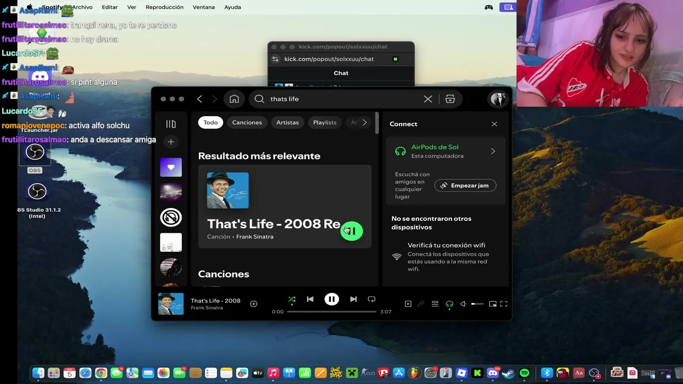This screenshot has height=384, width=683.
Task: Filter results by Canciones
Action: tap(247, 123)
